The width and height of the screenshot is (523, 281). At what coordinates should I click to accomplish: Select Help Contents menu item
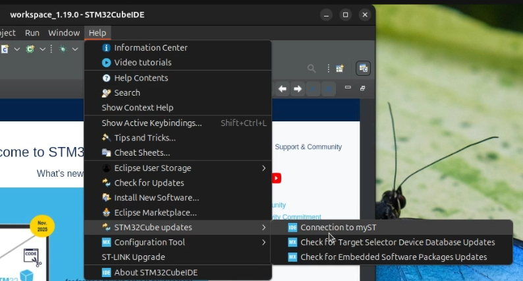[178, 78]
